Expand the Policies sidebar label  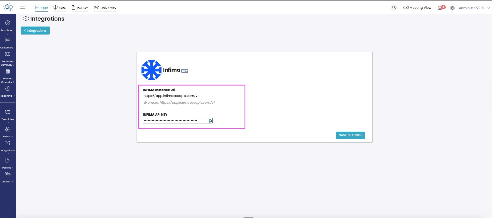pyautogui.click(x=8, y=168)
